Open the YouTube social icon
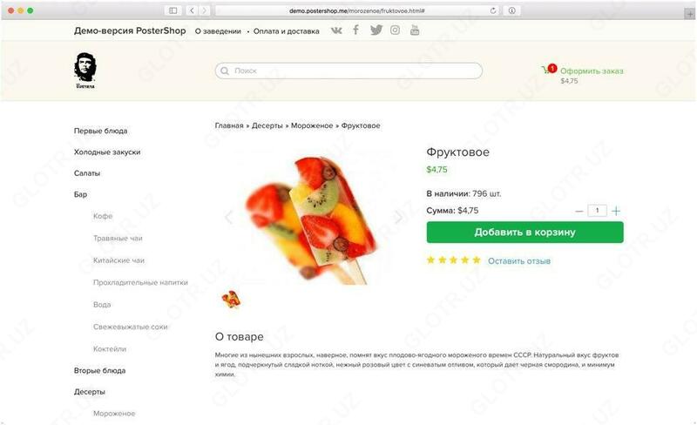 pos(415,30)
